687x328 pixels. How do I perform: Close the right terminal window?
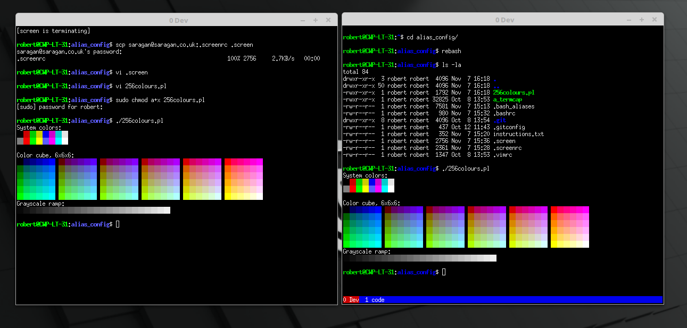point(655,20)
